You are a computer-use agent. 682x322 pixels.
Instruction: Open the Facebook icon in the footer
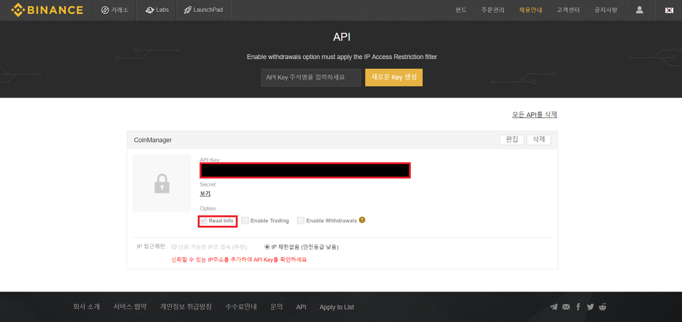click(578, 307)
